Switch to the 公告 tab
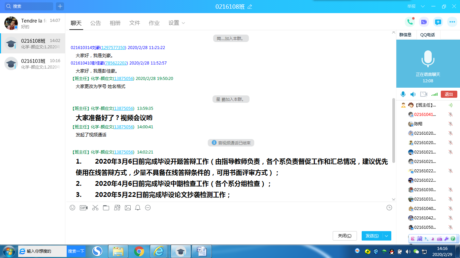 tap(96, 23)
